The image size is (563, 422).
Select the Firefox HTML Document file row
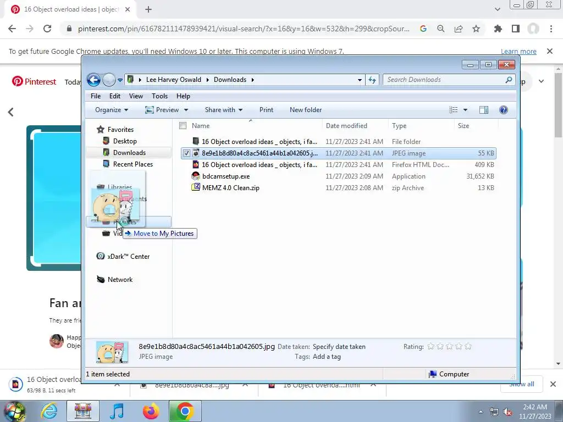click(338, 165)
